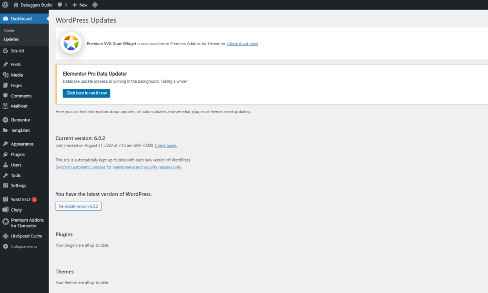Click the WordPress logo in the admin bar
The height and width of the screenshot is (293, 488).
pos(5,5)
